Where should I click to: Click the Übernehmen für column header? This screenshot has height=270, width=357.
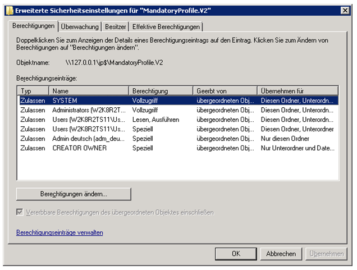click(x=297, y=91)
